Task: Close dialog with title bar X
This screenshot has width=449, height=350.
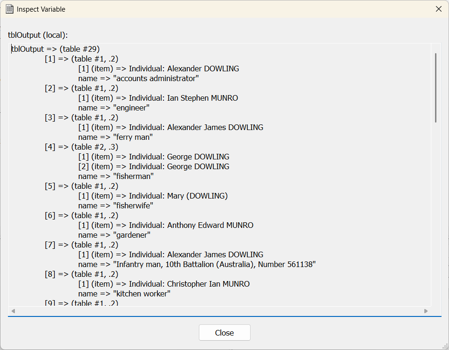Action: 438,9
